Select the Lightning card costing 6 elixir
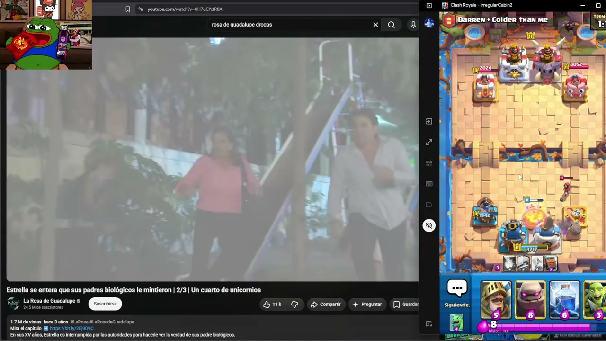 (564, 300)
